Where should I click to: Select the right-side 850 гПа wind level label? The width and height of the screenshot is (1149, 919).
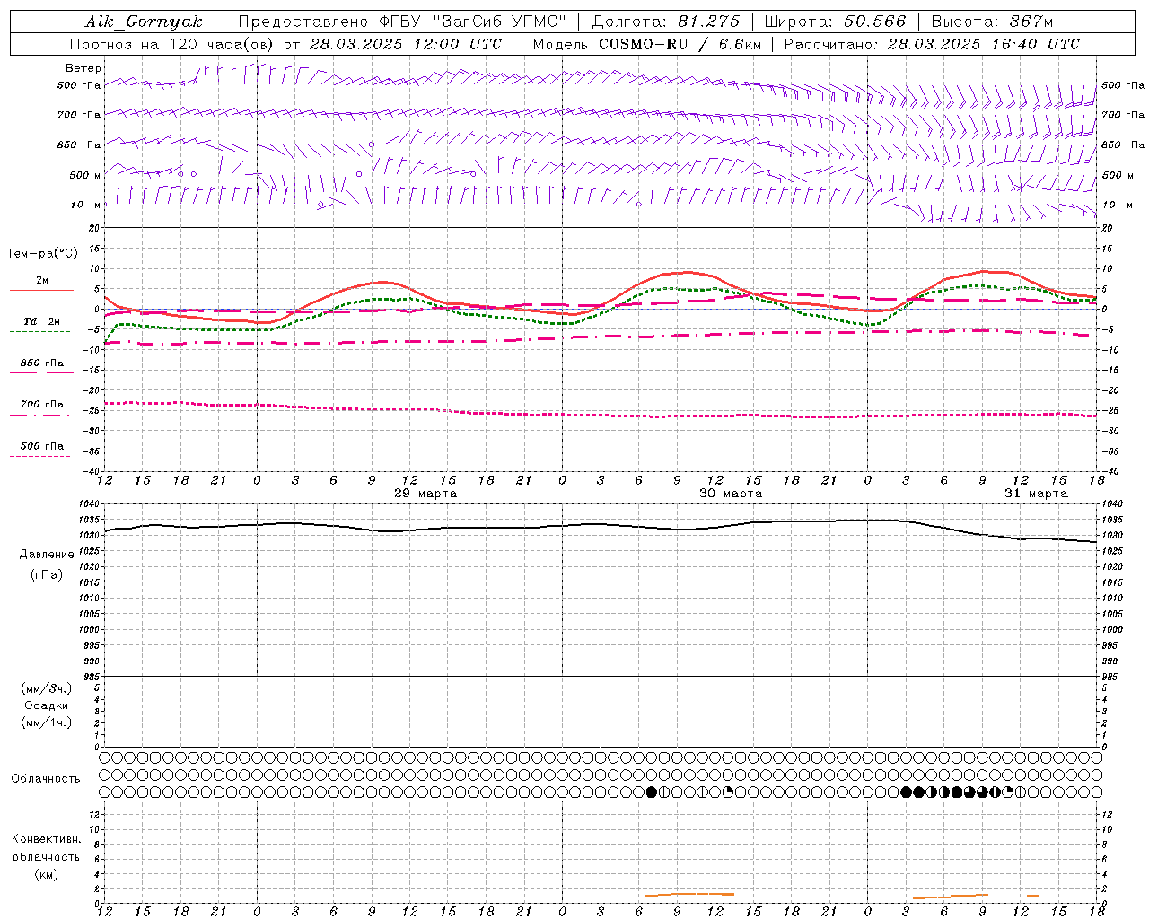1123,144
